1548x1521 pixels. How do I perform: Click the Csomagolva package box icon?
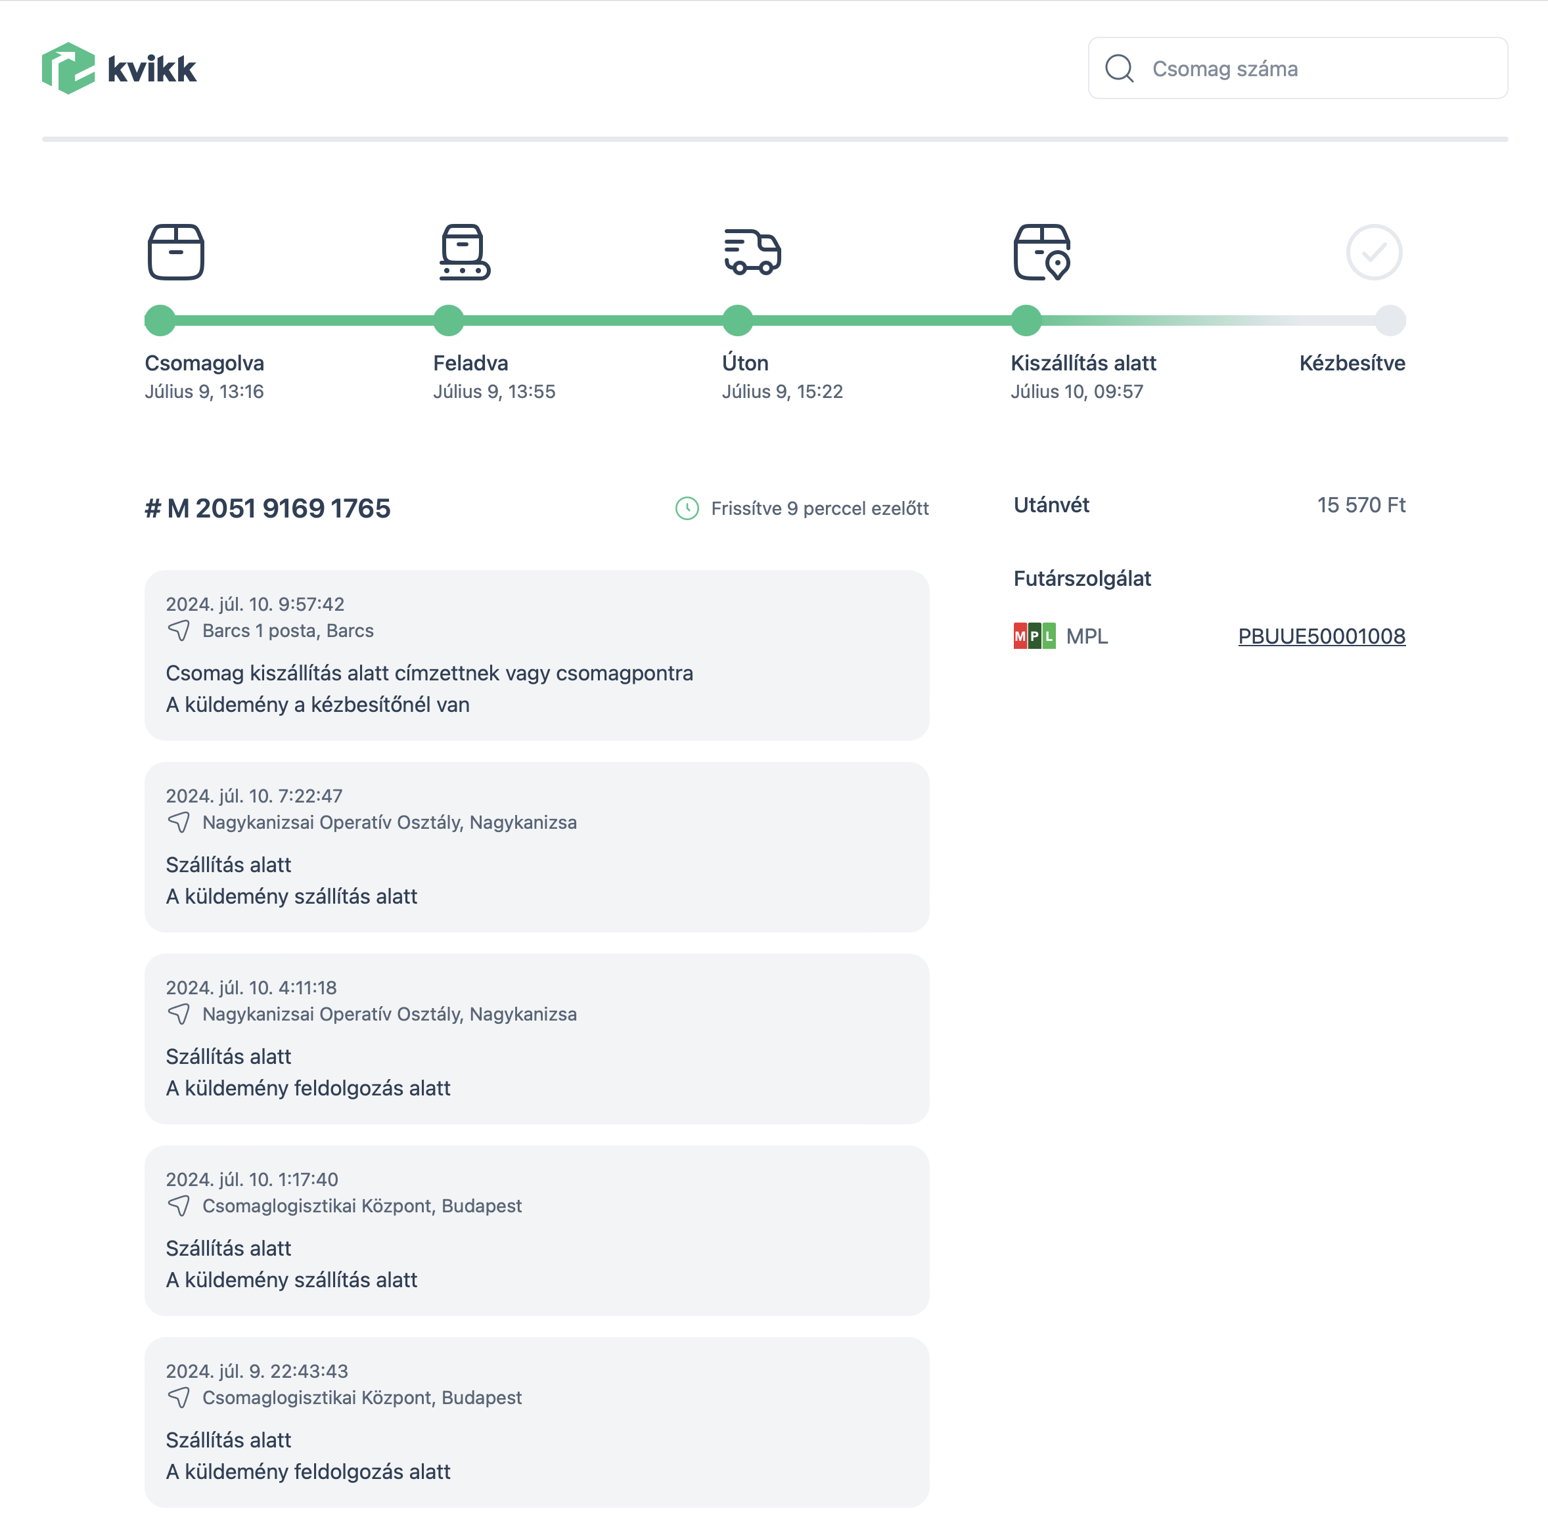pyautogui.click(x=176, y=252)
